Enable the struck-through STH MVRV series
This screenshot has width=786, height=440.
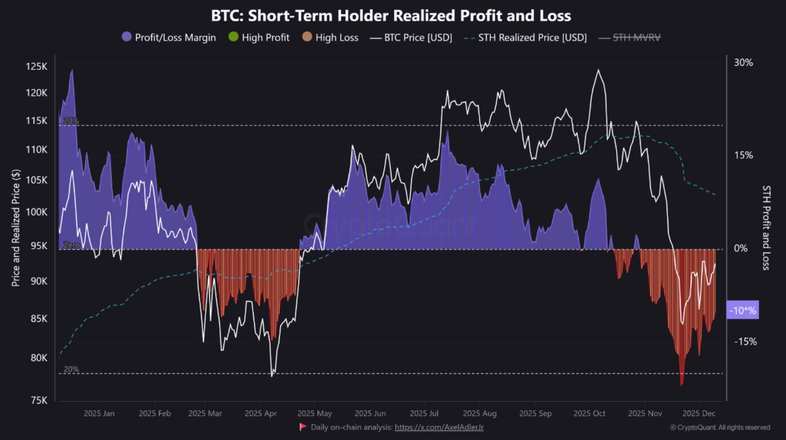pos(636,37)
